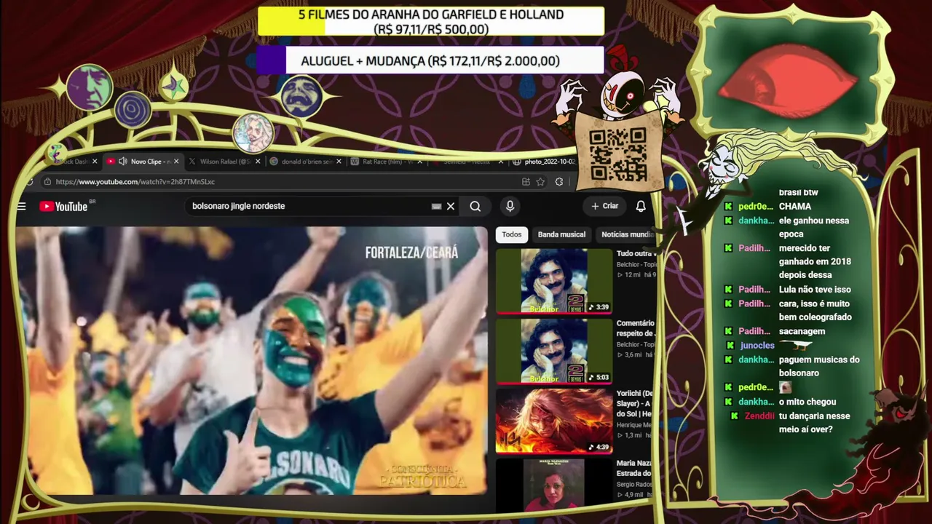932x524 pixels.
Task: Click chat message 'paguem musicas do bolsonaro'
Action: click(x=819, y=366)
